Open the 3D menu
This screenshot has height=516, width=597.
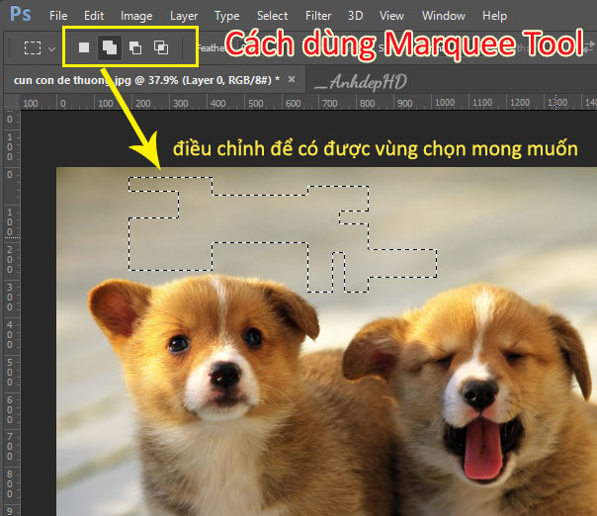pos(355,16)
